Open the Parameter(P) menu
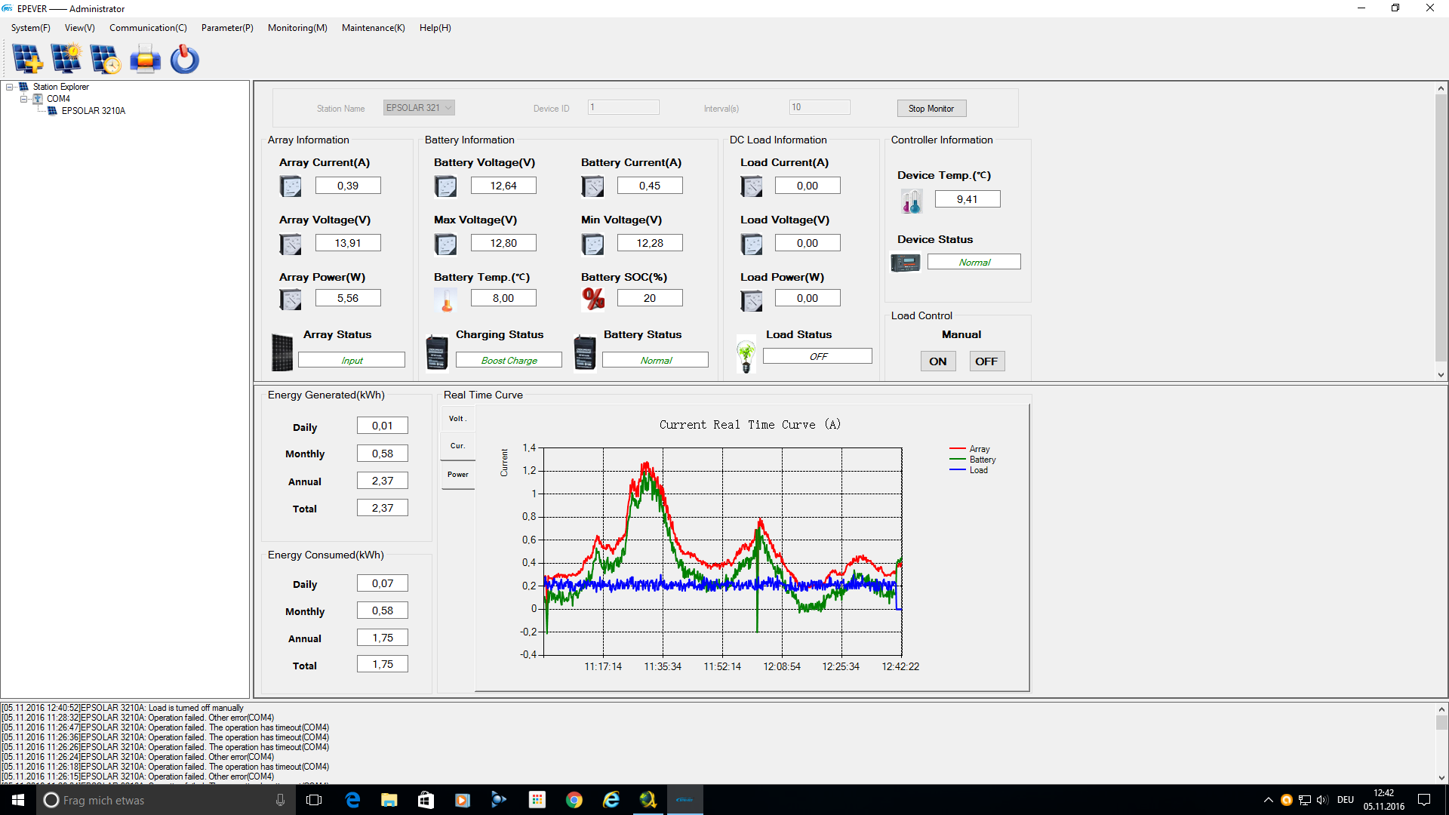 point(226,28)
